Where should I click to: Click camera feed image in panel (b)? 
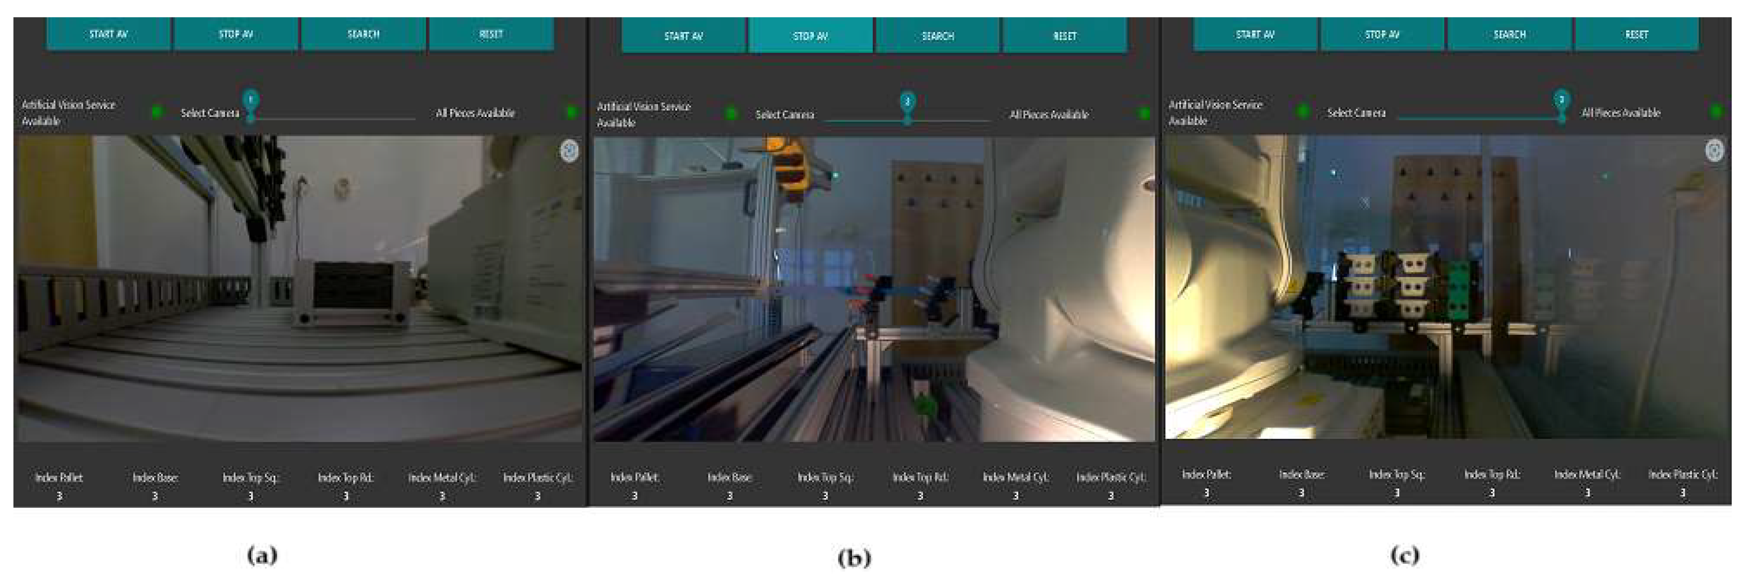tap(874, 290)
